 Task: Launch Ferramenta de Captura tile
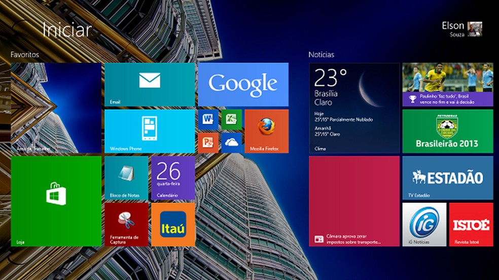click(x=126, y=225)
